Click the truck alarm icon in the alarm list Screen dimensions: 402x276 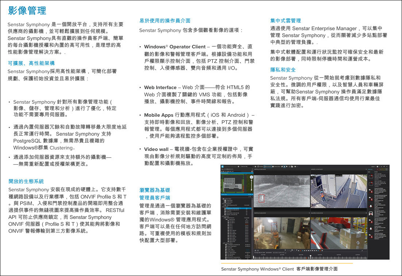tap(371, 213)
